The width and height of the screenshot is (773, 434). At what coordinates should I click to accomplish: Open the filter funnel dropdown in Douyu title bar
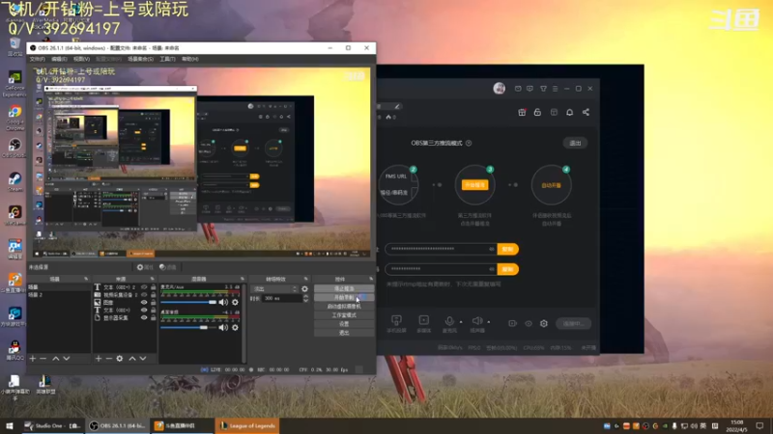[x=543, y=89]
